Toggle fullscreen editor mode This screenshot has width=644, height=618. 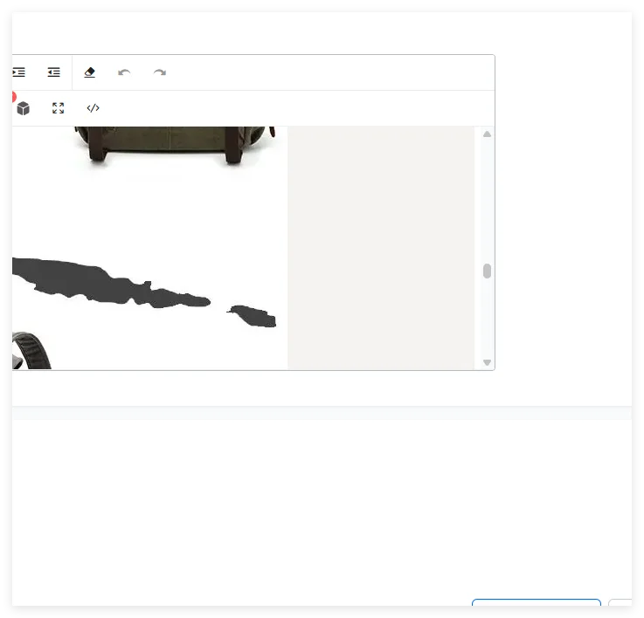59,108
